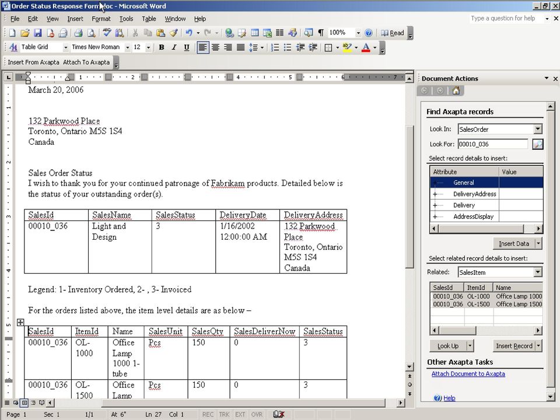560x420 pixels.
Task: Click the Look For field containing 00010_036
Action: coord(492,144)
